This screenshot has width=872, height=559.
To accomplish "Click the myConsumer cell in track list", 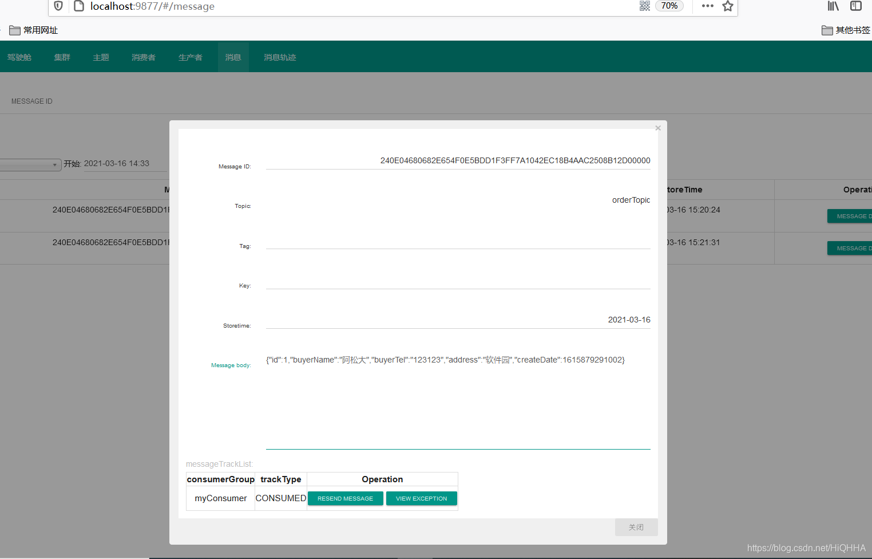I will 221,498.
